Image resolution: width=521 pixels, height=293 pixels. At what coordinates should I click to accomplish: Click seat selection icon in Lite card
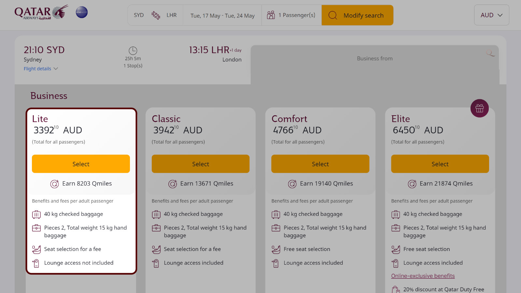tap(36, 250)
